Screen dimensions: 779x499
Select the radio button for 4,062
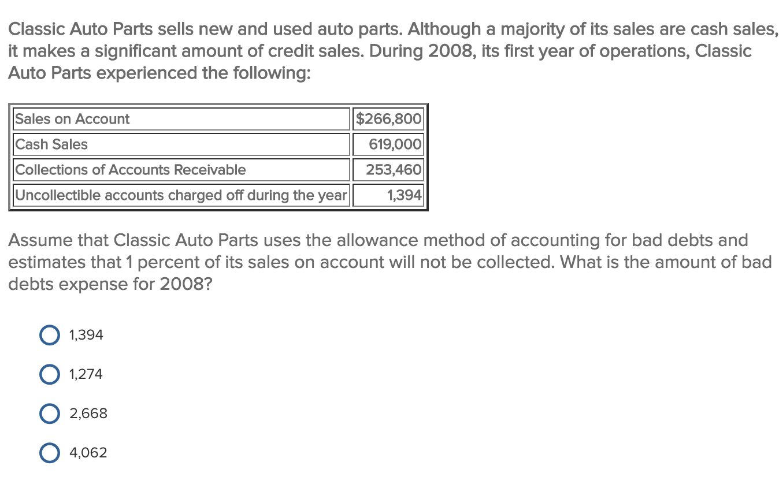[50, 452]
